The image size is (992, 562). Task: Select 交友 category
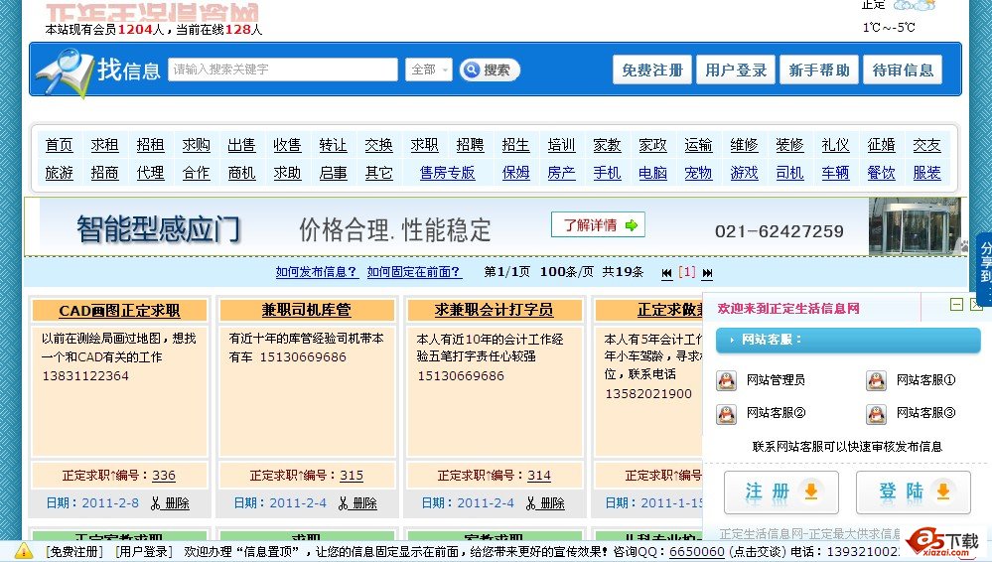click(926, 145)
